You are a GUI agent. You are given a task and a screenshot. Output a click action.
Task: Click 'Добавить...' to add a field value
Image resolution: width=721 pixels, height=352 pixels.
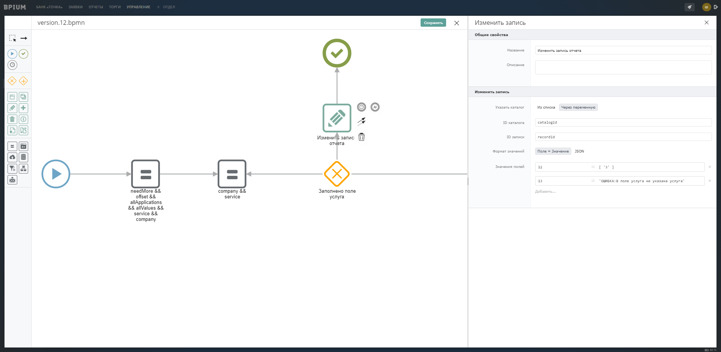click(x=545, y=192)
